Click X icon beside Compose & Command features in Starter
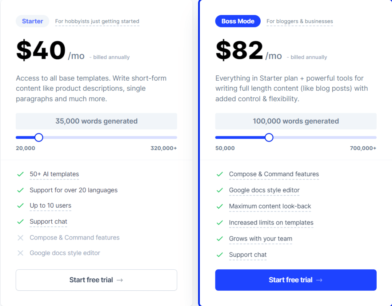This screenshot has height=306, width=392. point(20,238)
